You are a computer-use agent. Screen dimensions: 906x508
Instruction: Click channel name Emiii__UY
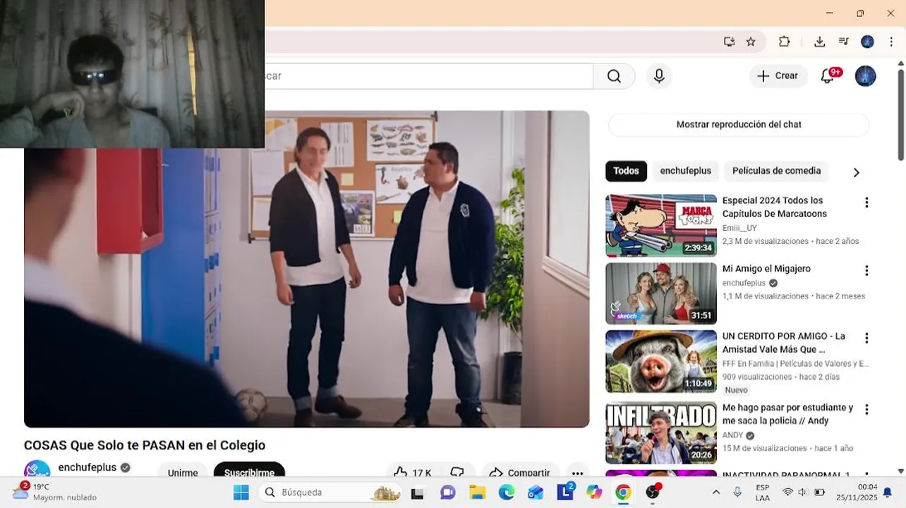[x=739, y=228]
